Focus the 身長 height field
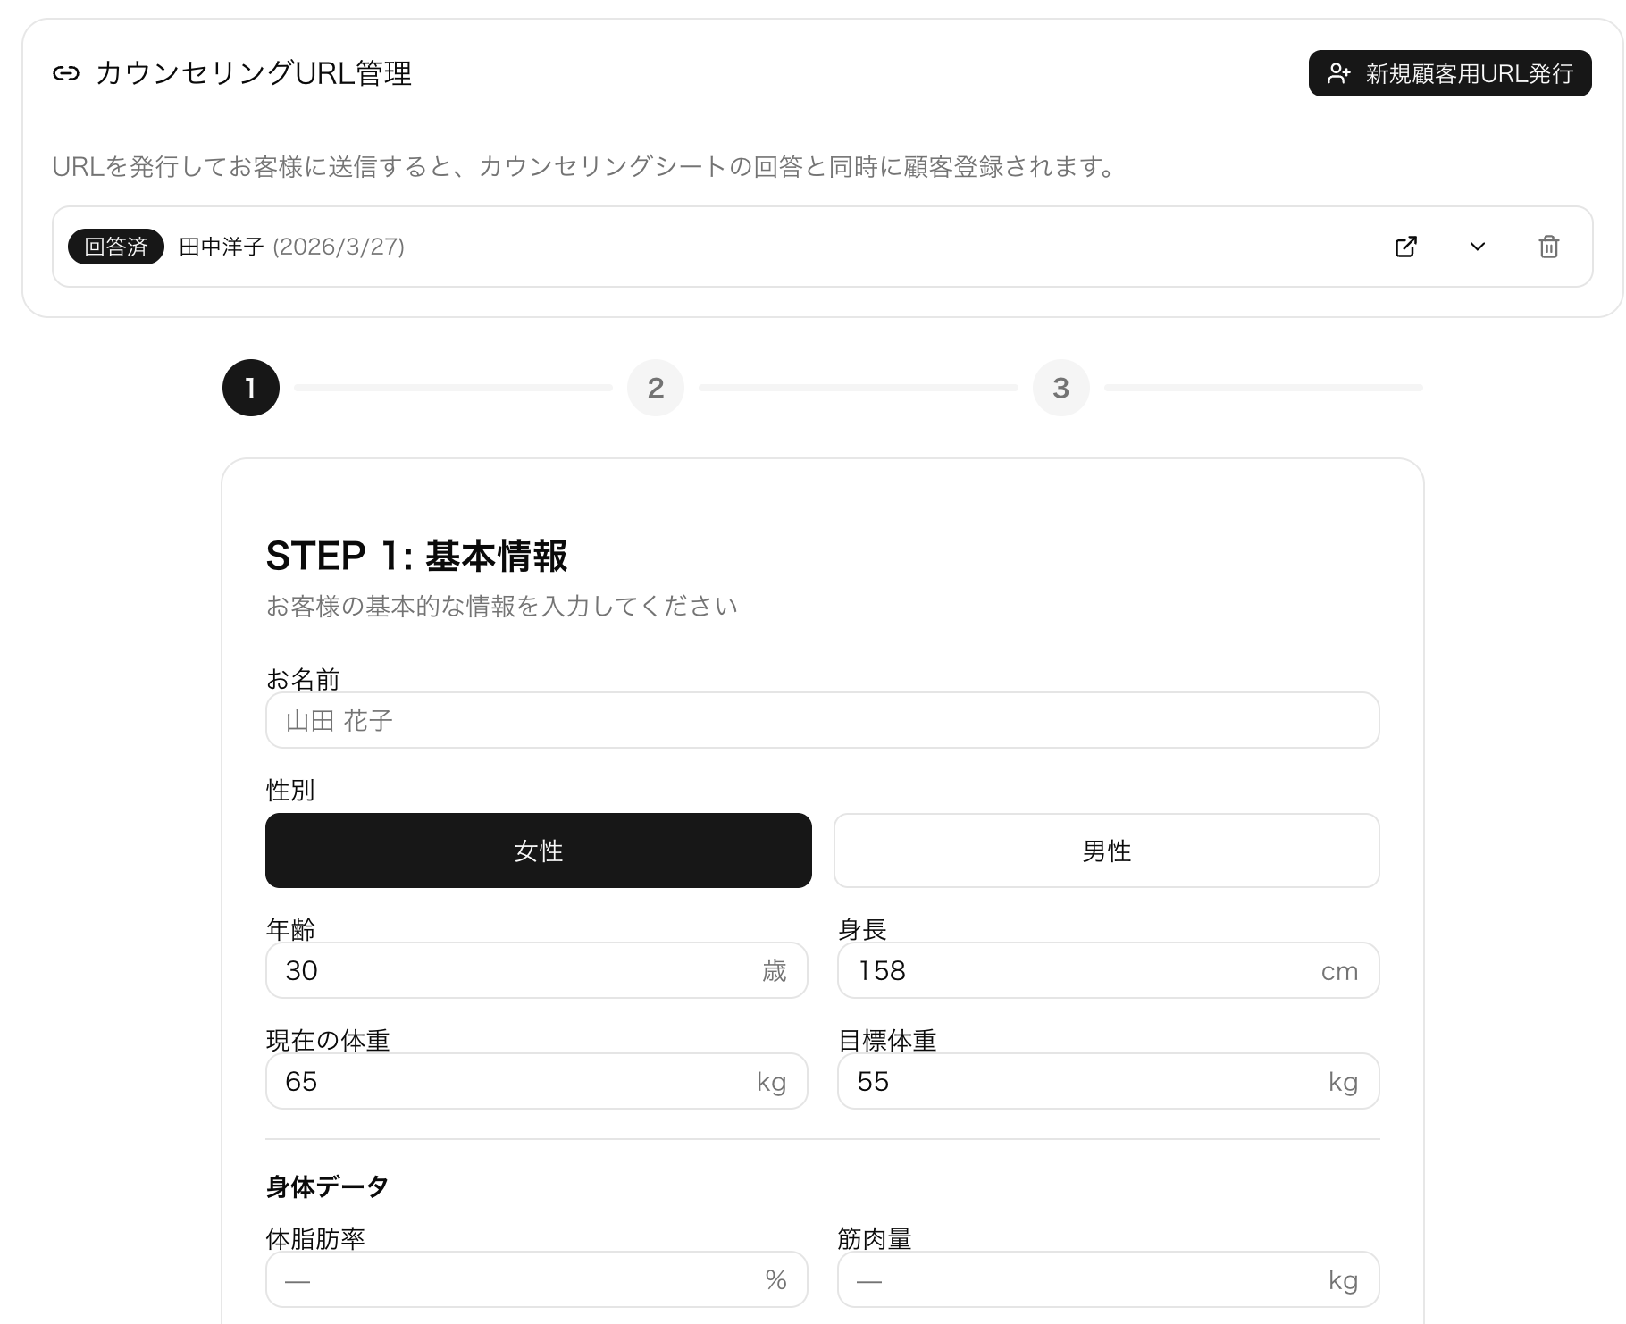This screenshot has width=1626, height=1324. pos(1081,970)
